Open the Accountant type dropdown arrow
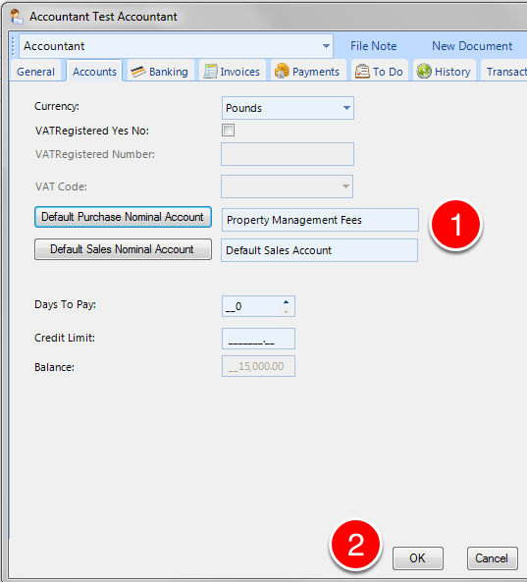This screenshot has width=527, height=582. coord(326,46)
